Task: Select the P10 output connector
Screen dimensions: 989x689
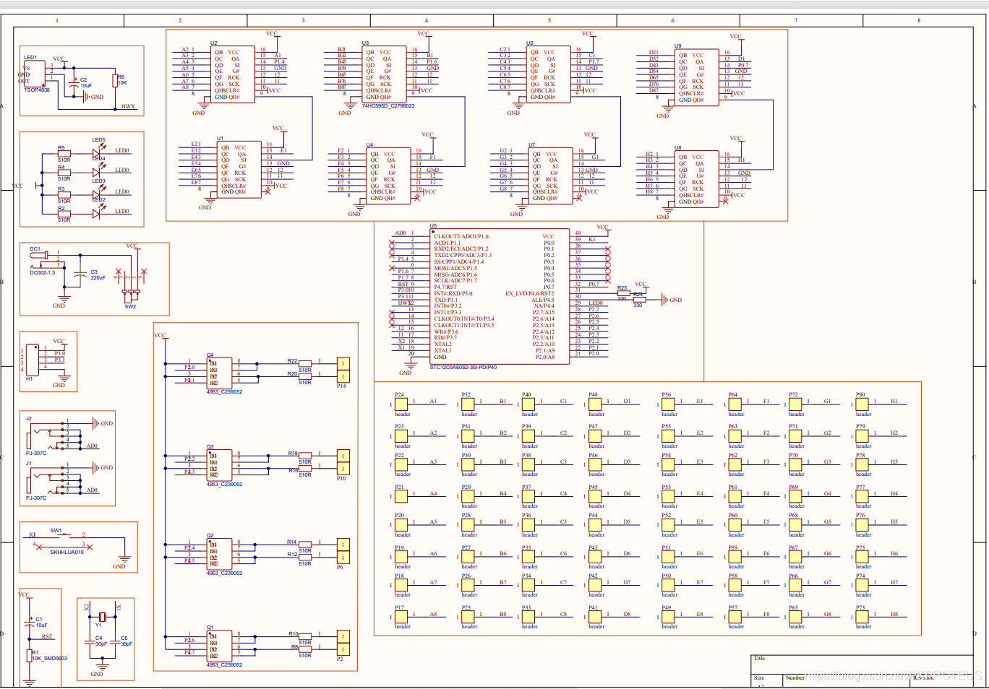Action: tap(343, 462)
